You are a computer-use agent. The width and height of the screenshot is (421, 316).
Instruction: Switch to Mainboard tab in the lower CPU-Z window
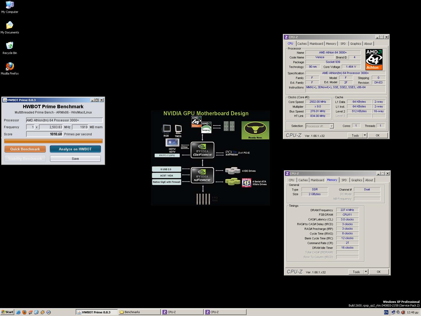click(317, 180)
